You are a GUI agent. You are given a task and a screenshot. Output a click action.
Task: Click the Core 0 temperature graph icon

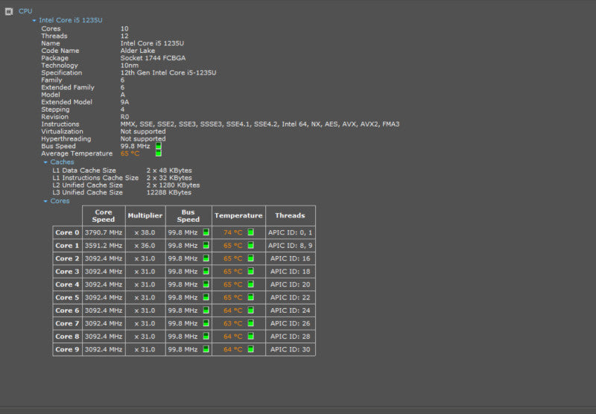pos(251,232)
